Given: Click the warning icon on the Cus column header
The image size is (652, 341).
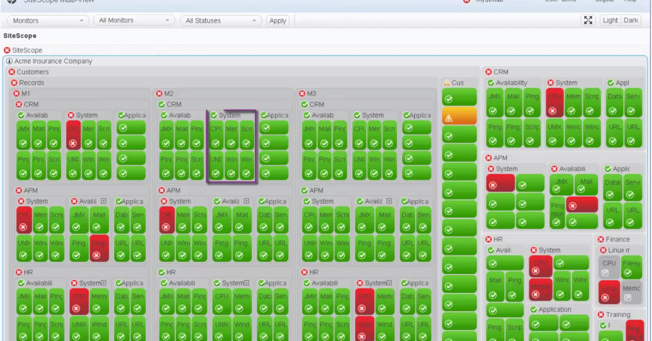Looking at the screenshot, I should pos(447,83).
